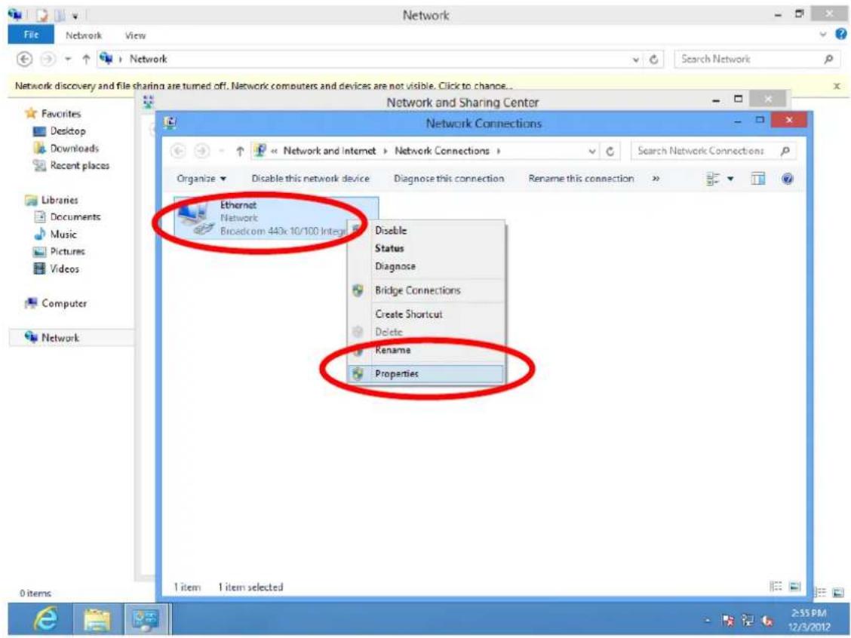Refresh the Network window
The height and width of the screenshot is (638, 851).
point(654,59)
